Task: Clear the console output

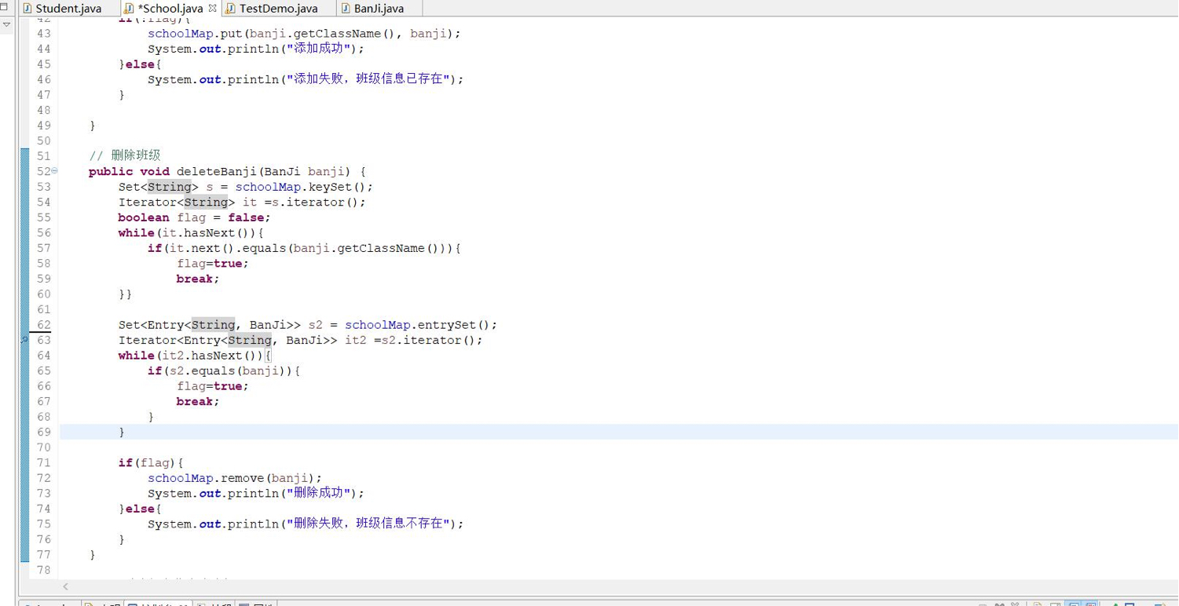Action: pyautogui.click(x=1038, y=604)
